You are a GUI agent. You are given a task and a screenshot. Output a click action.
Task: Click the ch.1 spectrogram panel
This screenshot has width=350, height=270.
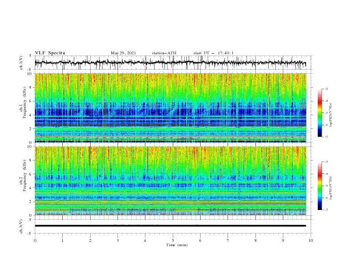[x=170, y=108]
